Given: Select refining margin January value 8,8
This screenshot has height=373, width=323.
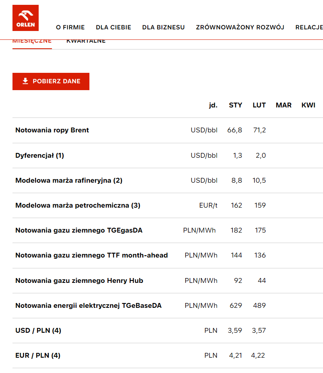Looking at the screenshot, I should click(236, 180).
